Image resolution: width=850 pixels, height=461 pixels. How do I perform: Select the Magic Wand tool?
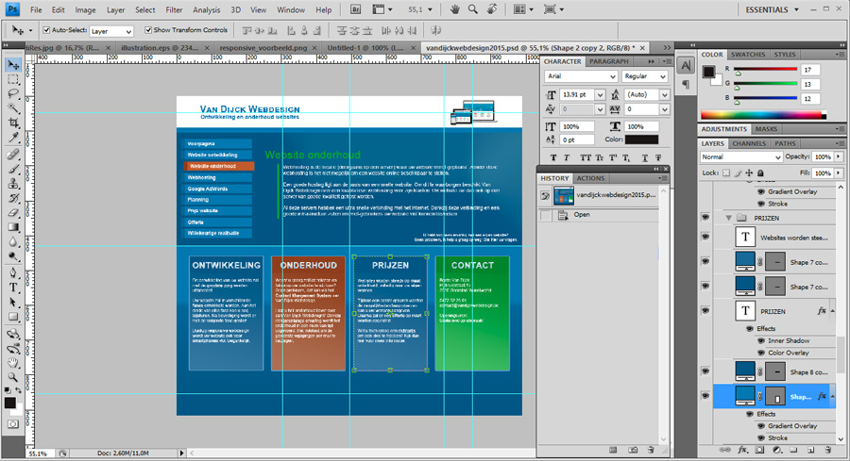13,107
